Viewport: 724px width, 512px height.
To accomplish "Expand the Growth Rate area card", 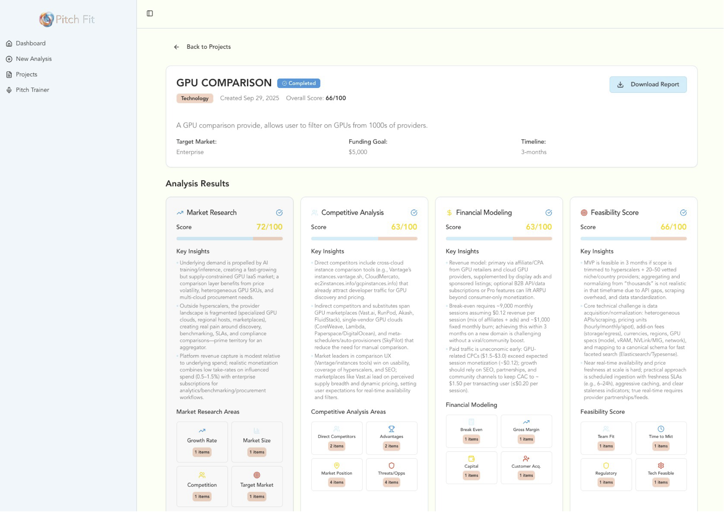I will (x=202, y=442).
